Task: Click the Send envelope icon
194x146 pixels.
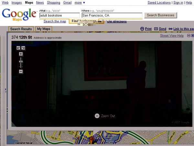Action: [x=156, y=29]
